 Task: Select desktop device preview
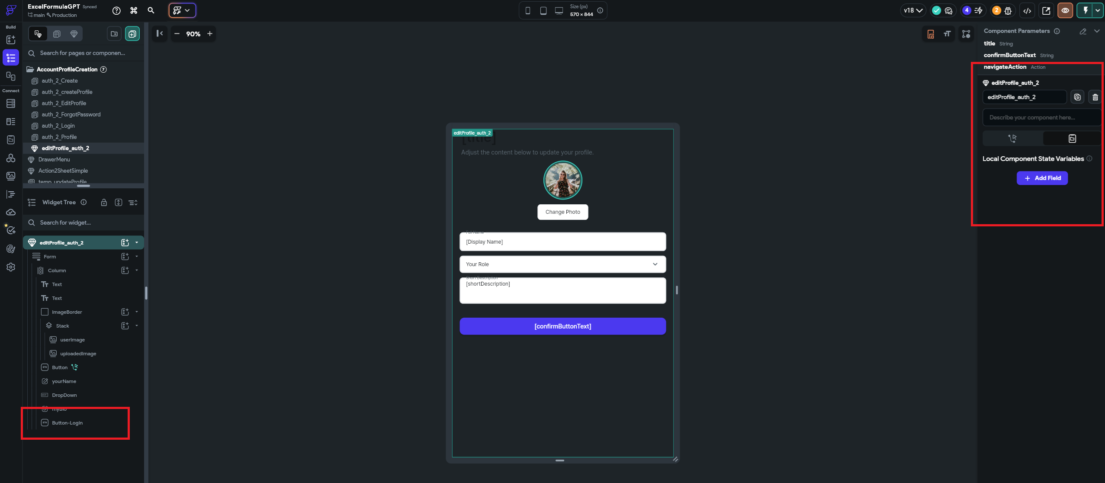559,11
